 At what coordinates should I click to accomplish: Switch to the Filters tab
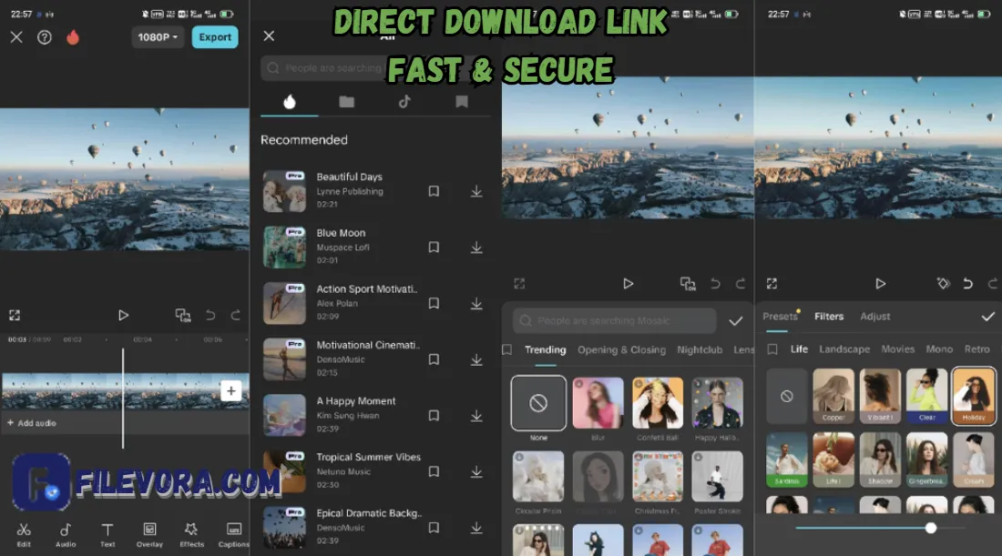pos(829,316)
